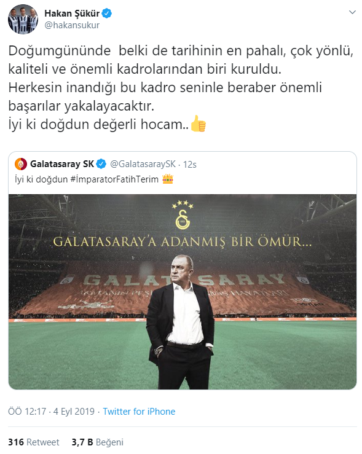Click the verified badge next to Hakan Şükür
This screenshot has width=362, height=454.
(107, 14)
